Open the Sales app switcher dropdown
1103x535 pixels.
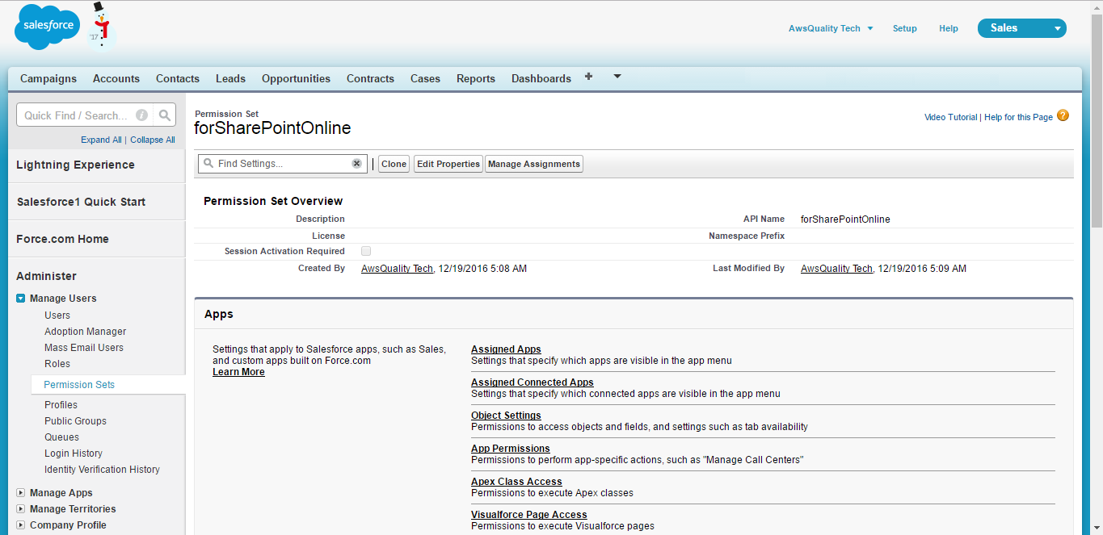1022,28
